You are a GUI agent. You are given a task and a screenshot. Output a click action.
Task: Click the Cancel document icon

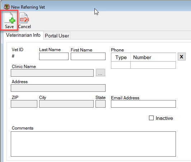coord(24,18)
